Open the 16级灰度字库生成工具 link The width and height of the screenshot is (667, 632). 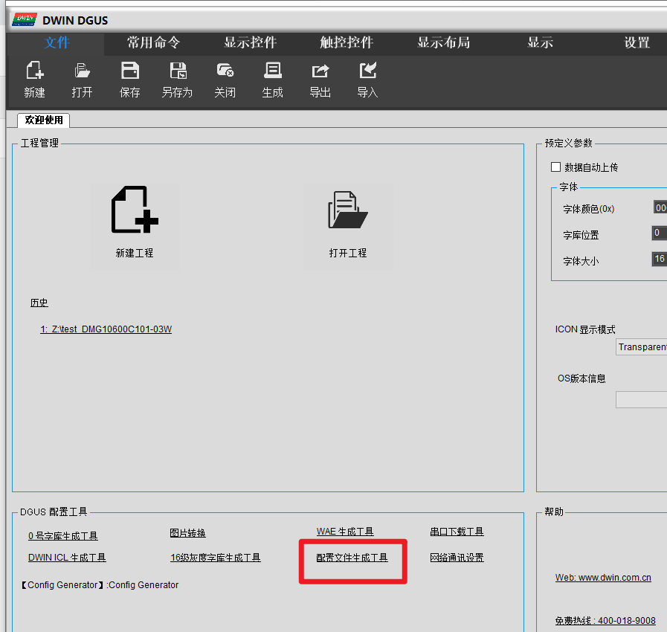[215, 558]
